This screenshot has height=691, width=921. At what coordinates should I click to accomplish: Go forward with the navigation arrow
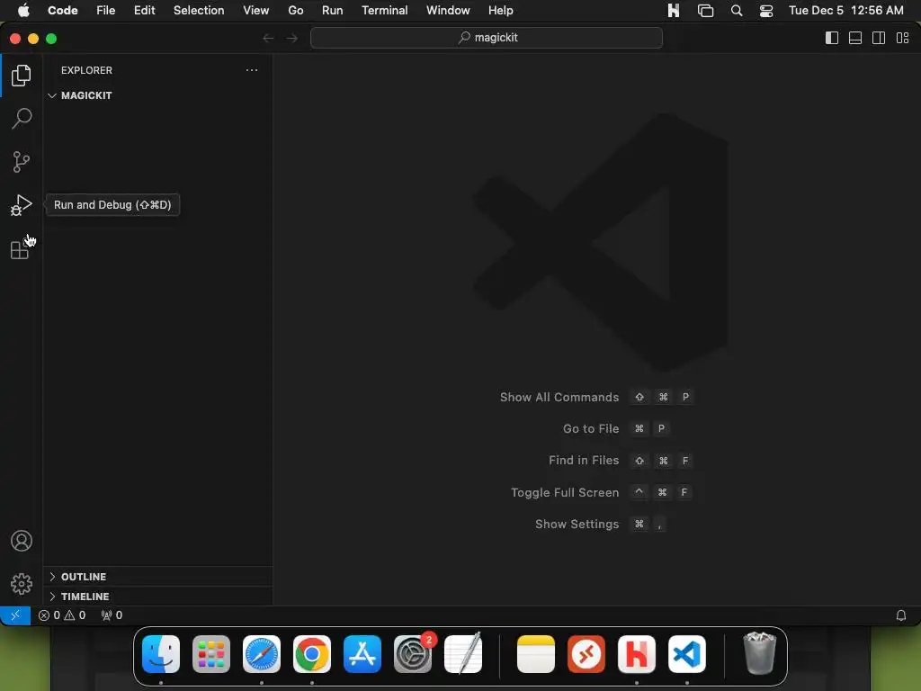coord(292,38)
